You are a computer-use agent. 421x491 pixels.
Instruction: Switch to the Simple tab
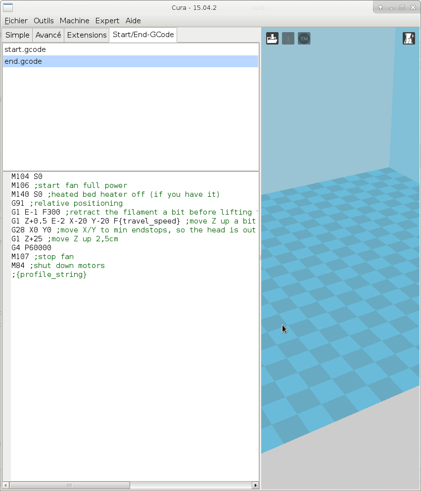click(x=17, y=35)
